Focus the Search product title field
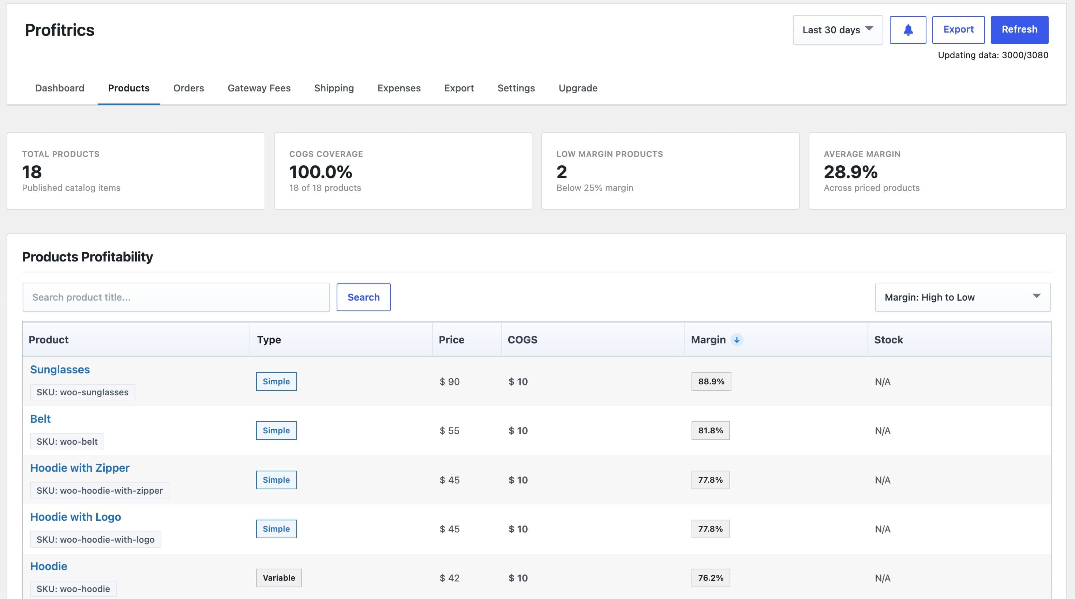Viewport: 1075px width, 599px height. [x=176, y=297]
